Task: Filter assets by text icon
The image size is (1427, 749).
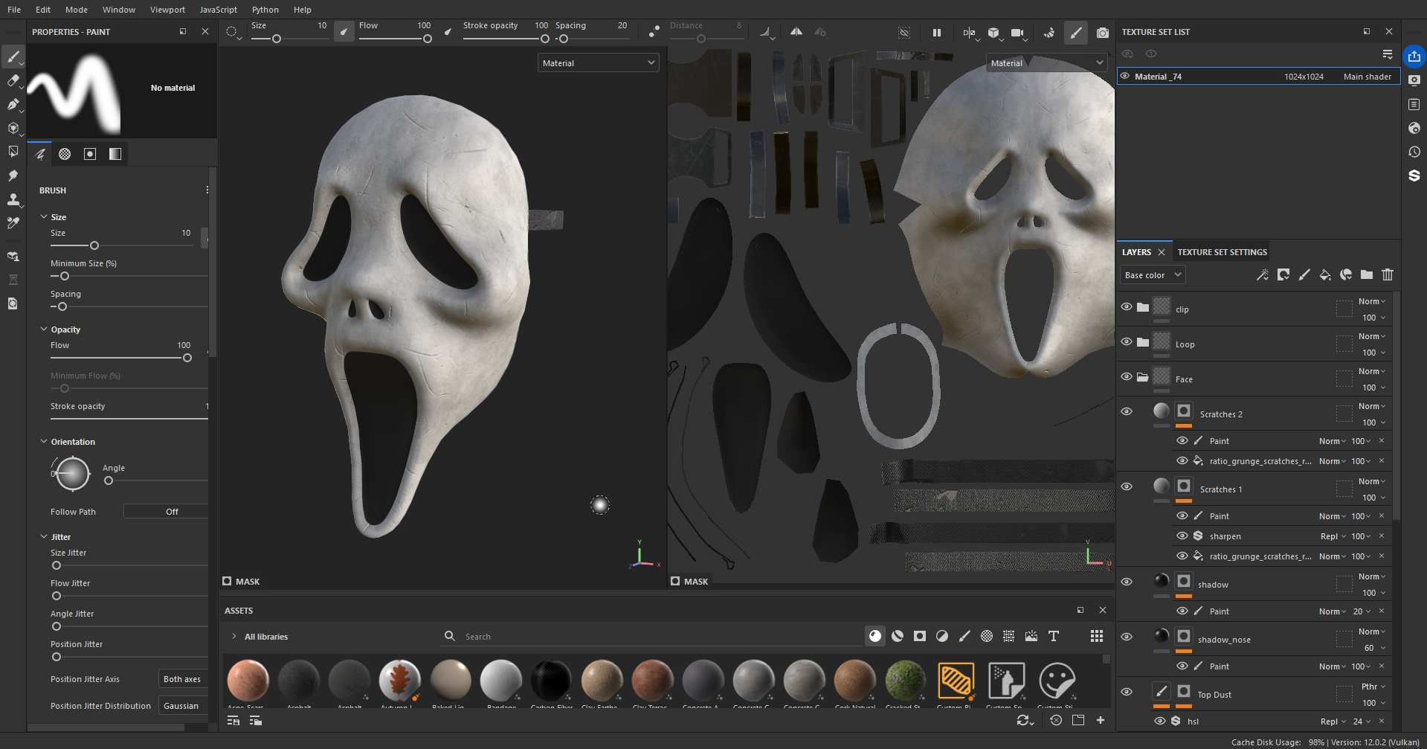Action: pos(1054,636)
